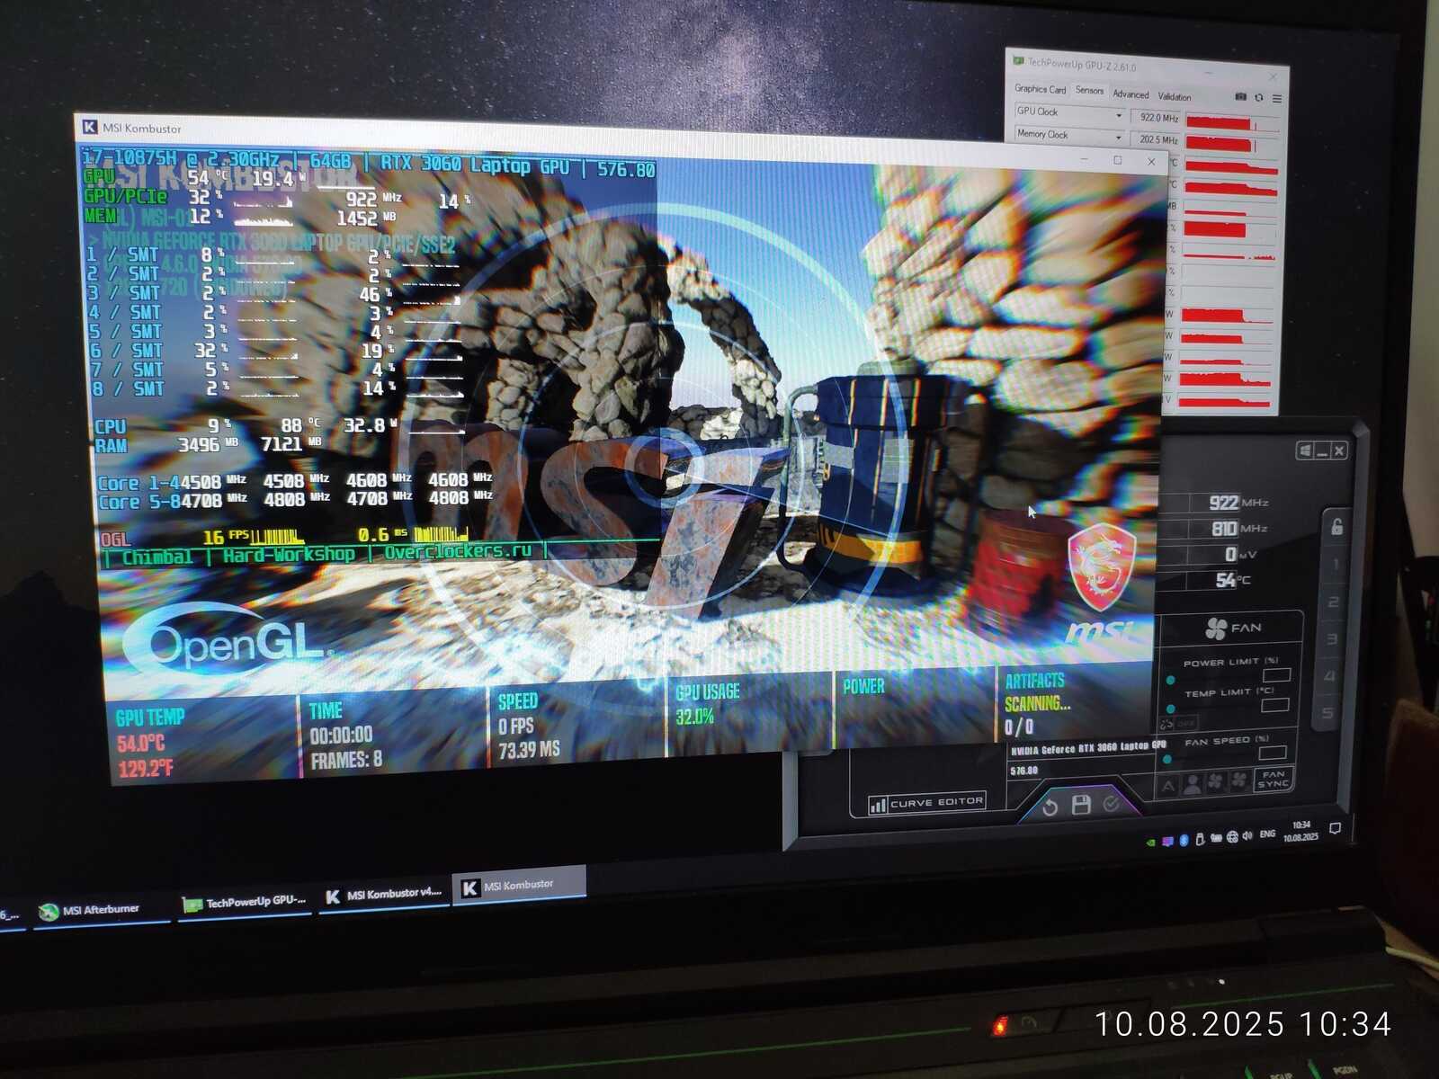
Task: Click the user-defined fan control icon
Action: [x=1192, y=783]
